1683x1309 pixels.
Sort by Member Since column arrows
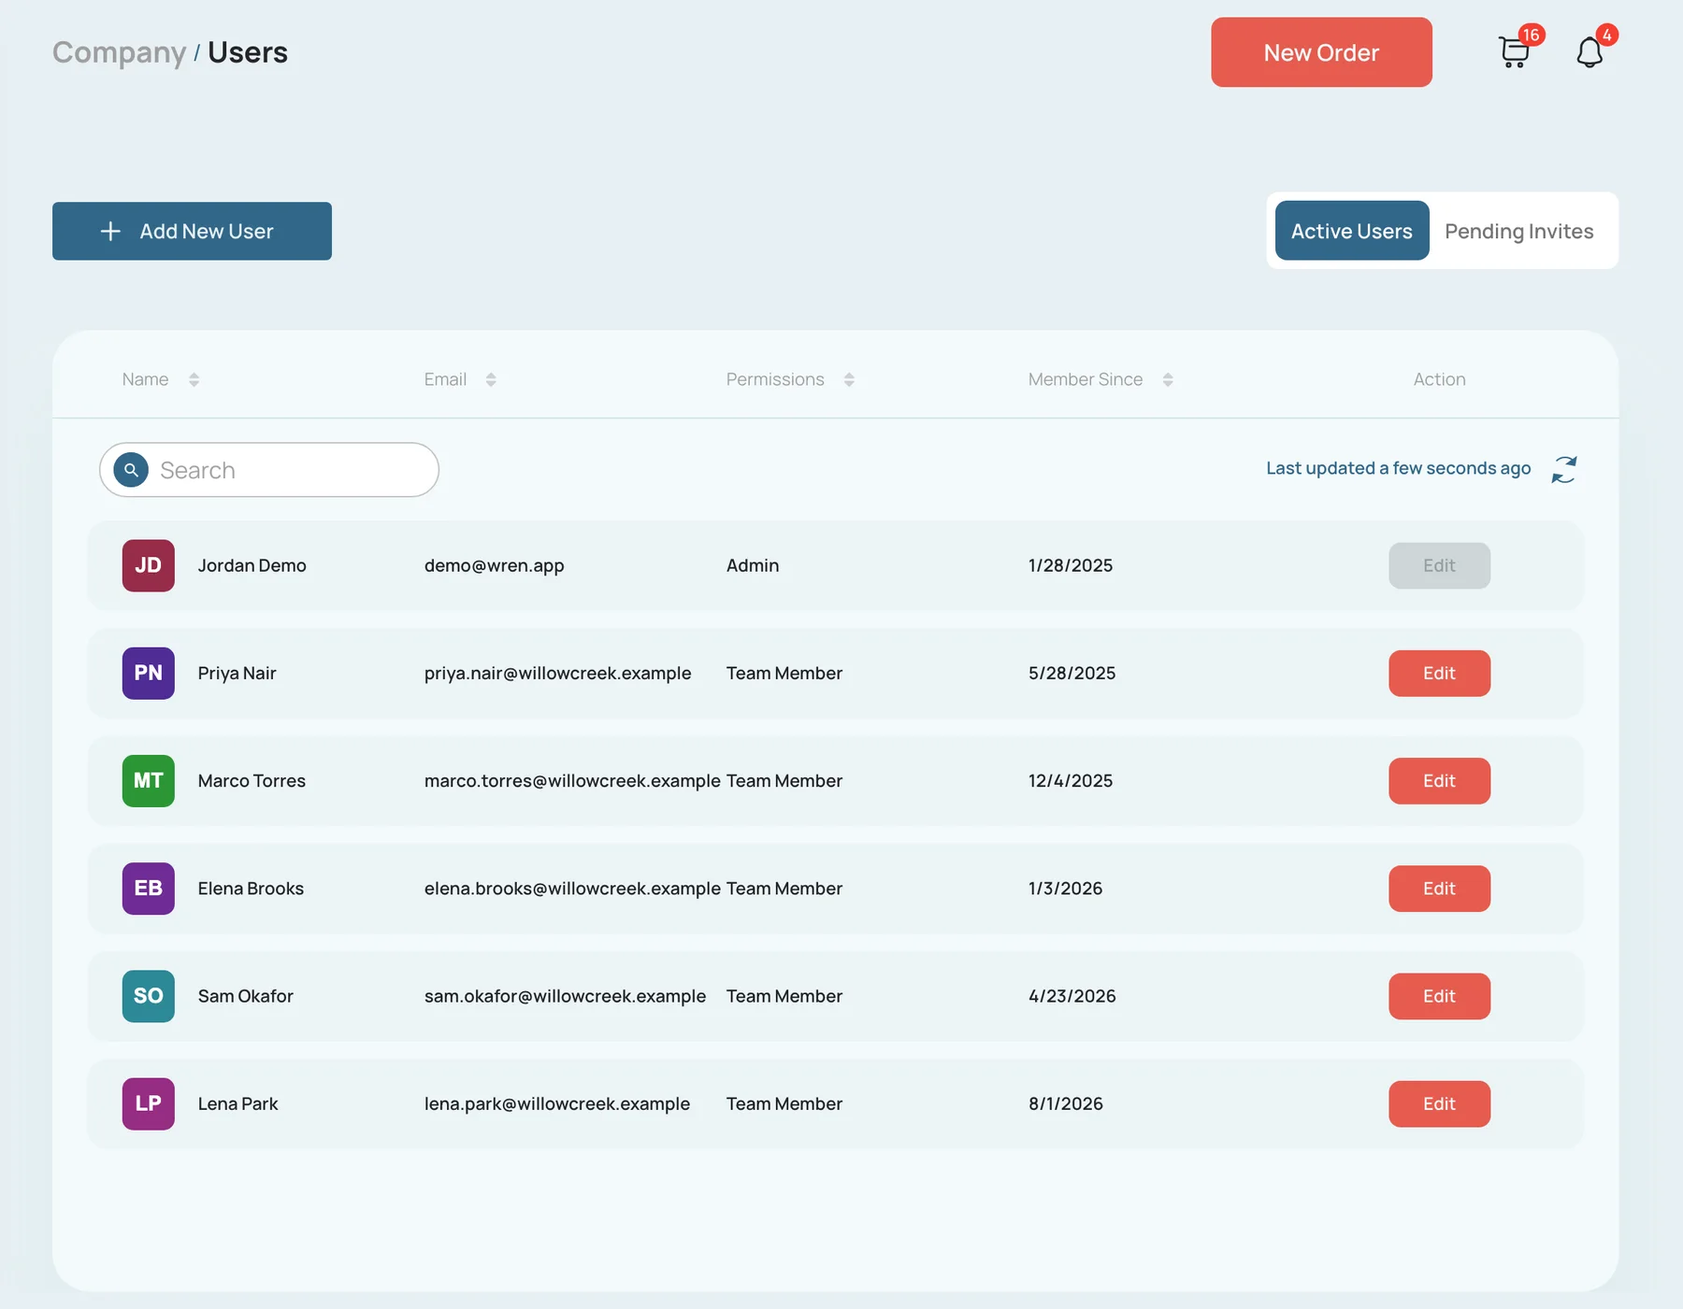tap(1168, 379)
